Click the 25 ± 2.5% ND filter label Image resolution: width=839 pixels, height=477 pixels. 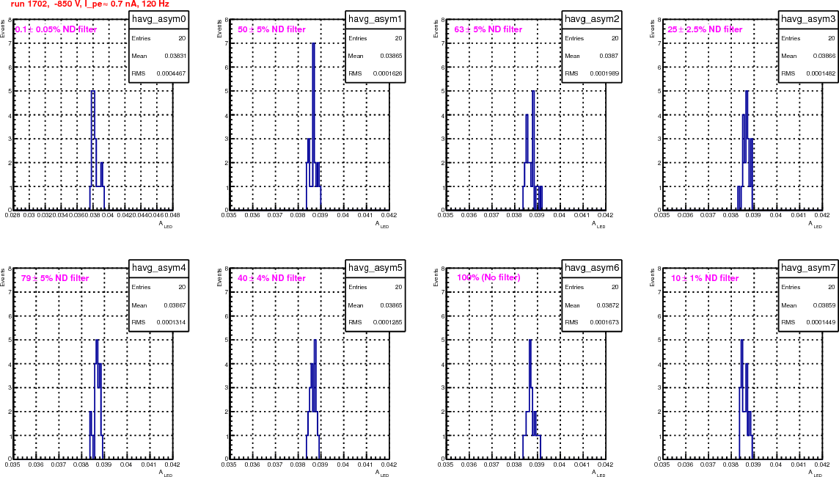click(x=705, y=29)
